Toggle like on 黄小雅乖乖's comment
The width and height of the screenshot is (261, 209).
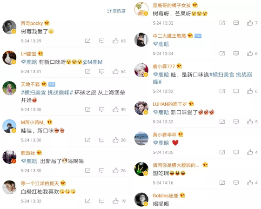coord(250,152)
